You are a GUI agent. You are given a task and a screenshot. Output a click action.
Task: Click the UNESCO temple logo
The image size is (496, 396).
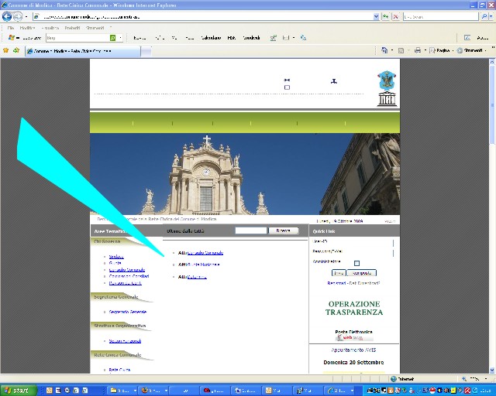[387, 99]
